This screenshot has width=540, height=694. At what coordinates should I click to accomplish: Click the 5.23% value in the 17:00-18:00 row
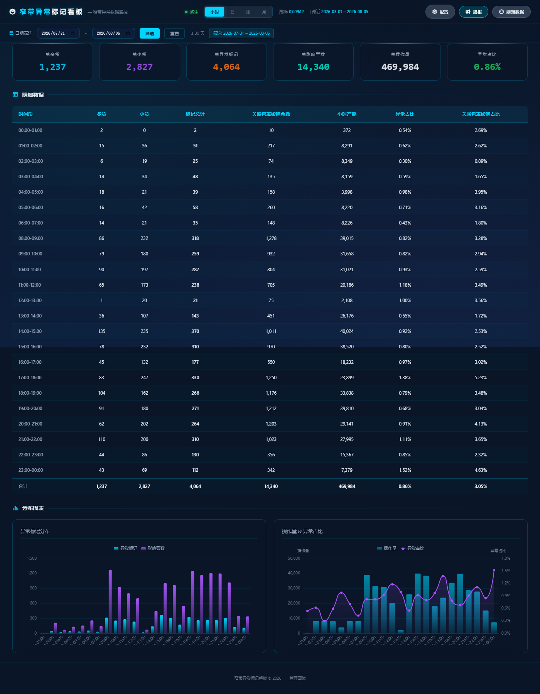[x=481, y=378]
